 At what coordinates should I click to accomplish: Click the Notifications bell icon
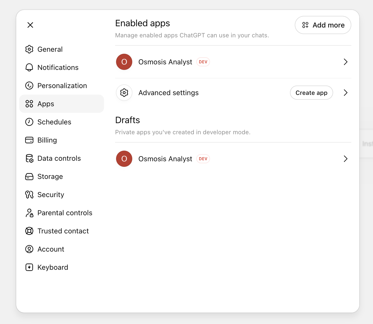click(x=29, y=67)
